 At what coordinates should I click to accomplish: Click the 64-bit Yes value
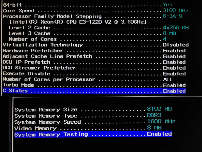[x=167, y=5]
